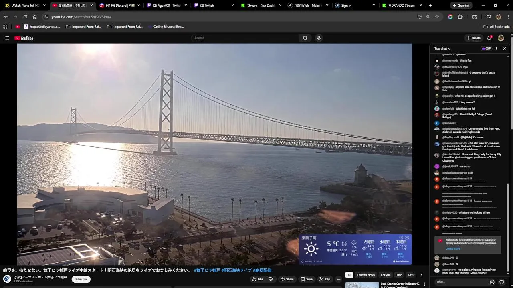Open the Chrome zoom magnifier icon in address bar
This screenshot has height=288, width=513.
(x=428, y=17)
